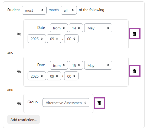Open the May month selector, first date
Viewport: 147px width, 130px height.
tap(98, 28)
